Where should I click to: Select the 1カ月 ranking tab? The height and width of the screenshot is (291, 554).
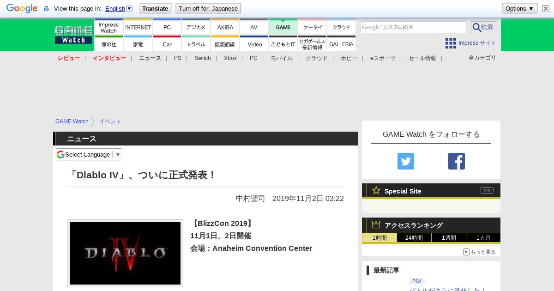483,238
